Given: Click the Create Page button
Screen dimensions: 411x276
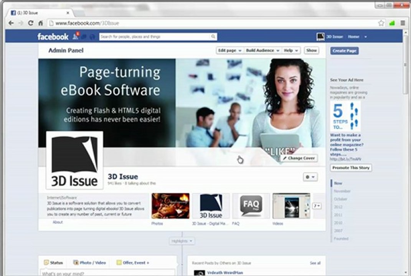Looking at the screenshot, I should point(345,51).
